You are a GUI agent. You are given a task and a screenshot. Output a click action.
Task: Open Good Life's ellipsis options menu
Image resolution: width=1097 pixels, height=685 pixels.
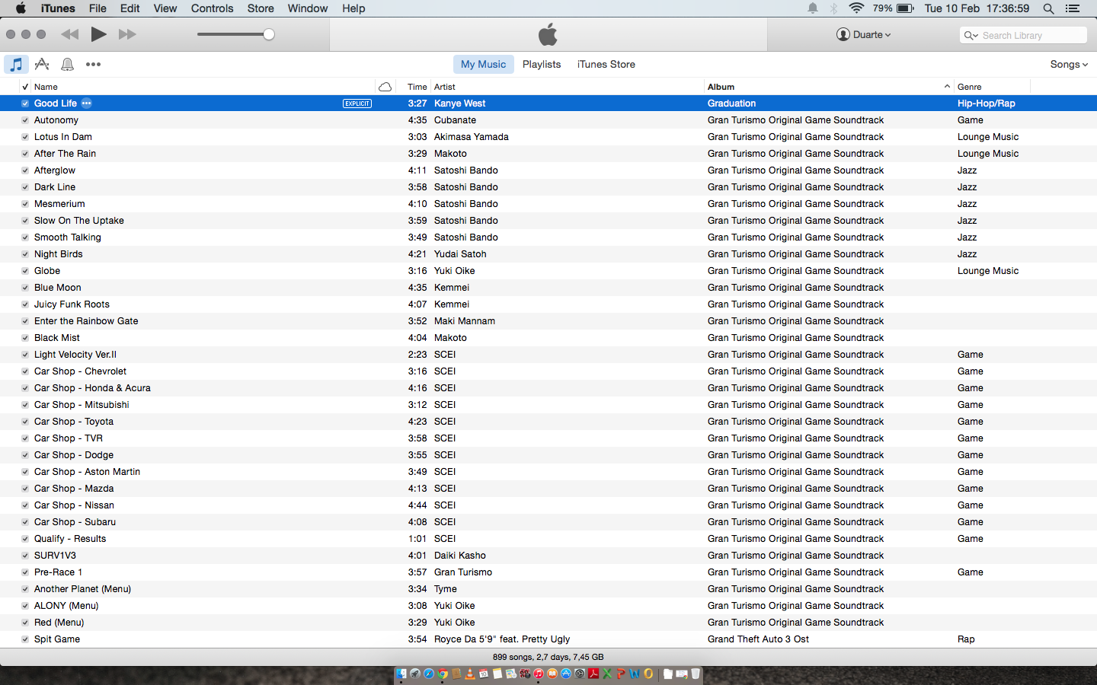tap(87, 104)
